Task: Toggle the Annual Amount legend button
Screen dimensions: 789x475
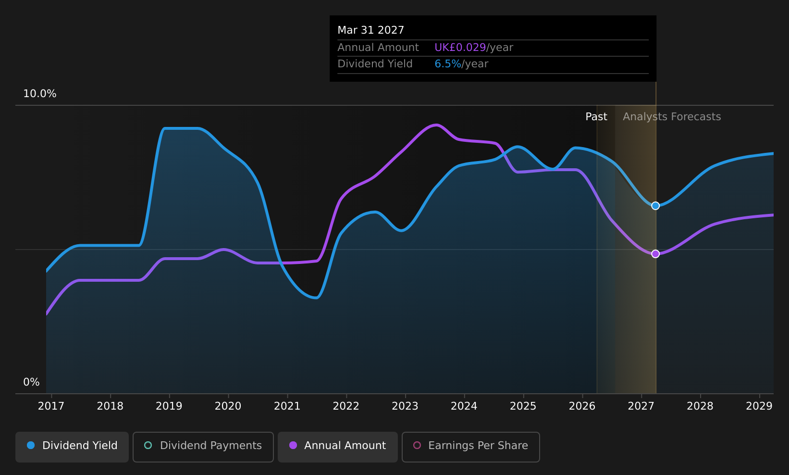Action: [x=338, y=447]
